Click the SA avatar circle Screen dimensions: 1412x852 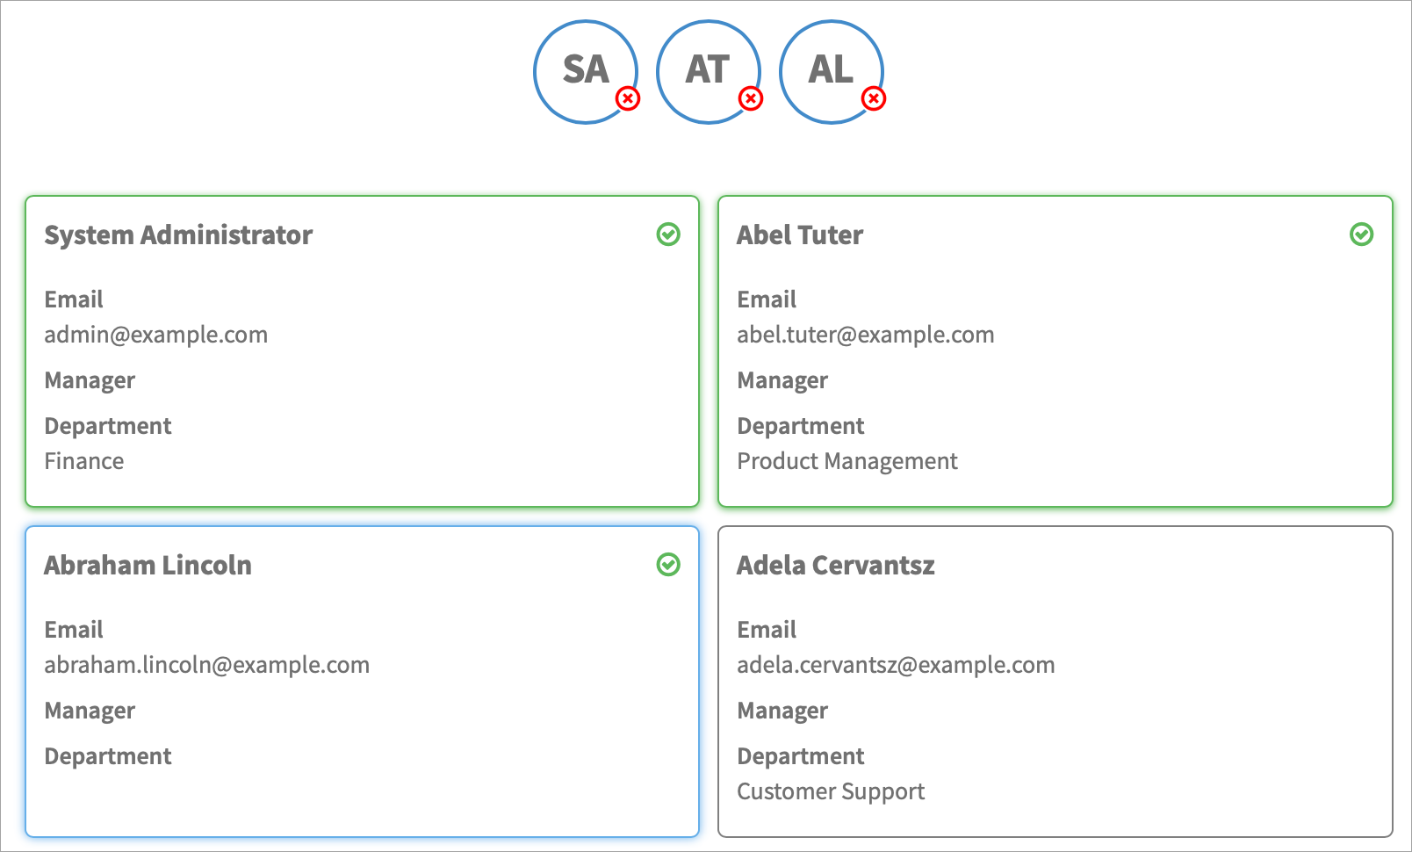583,70
